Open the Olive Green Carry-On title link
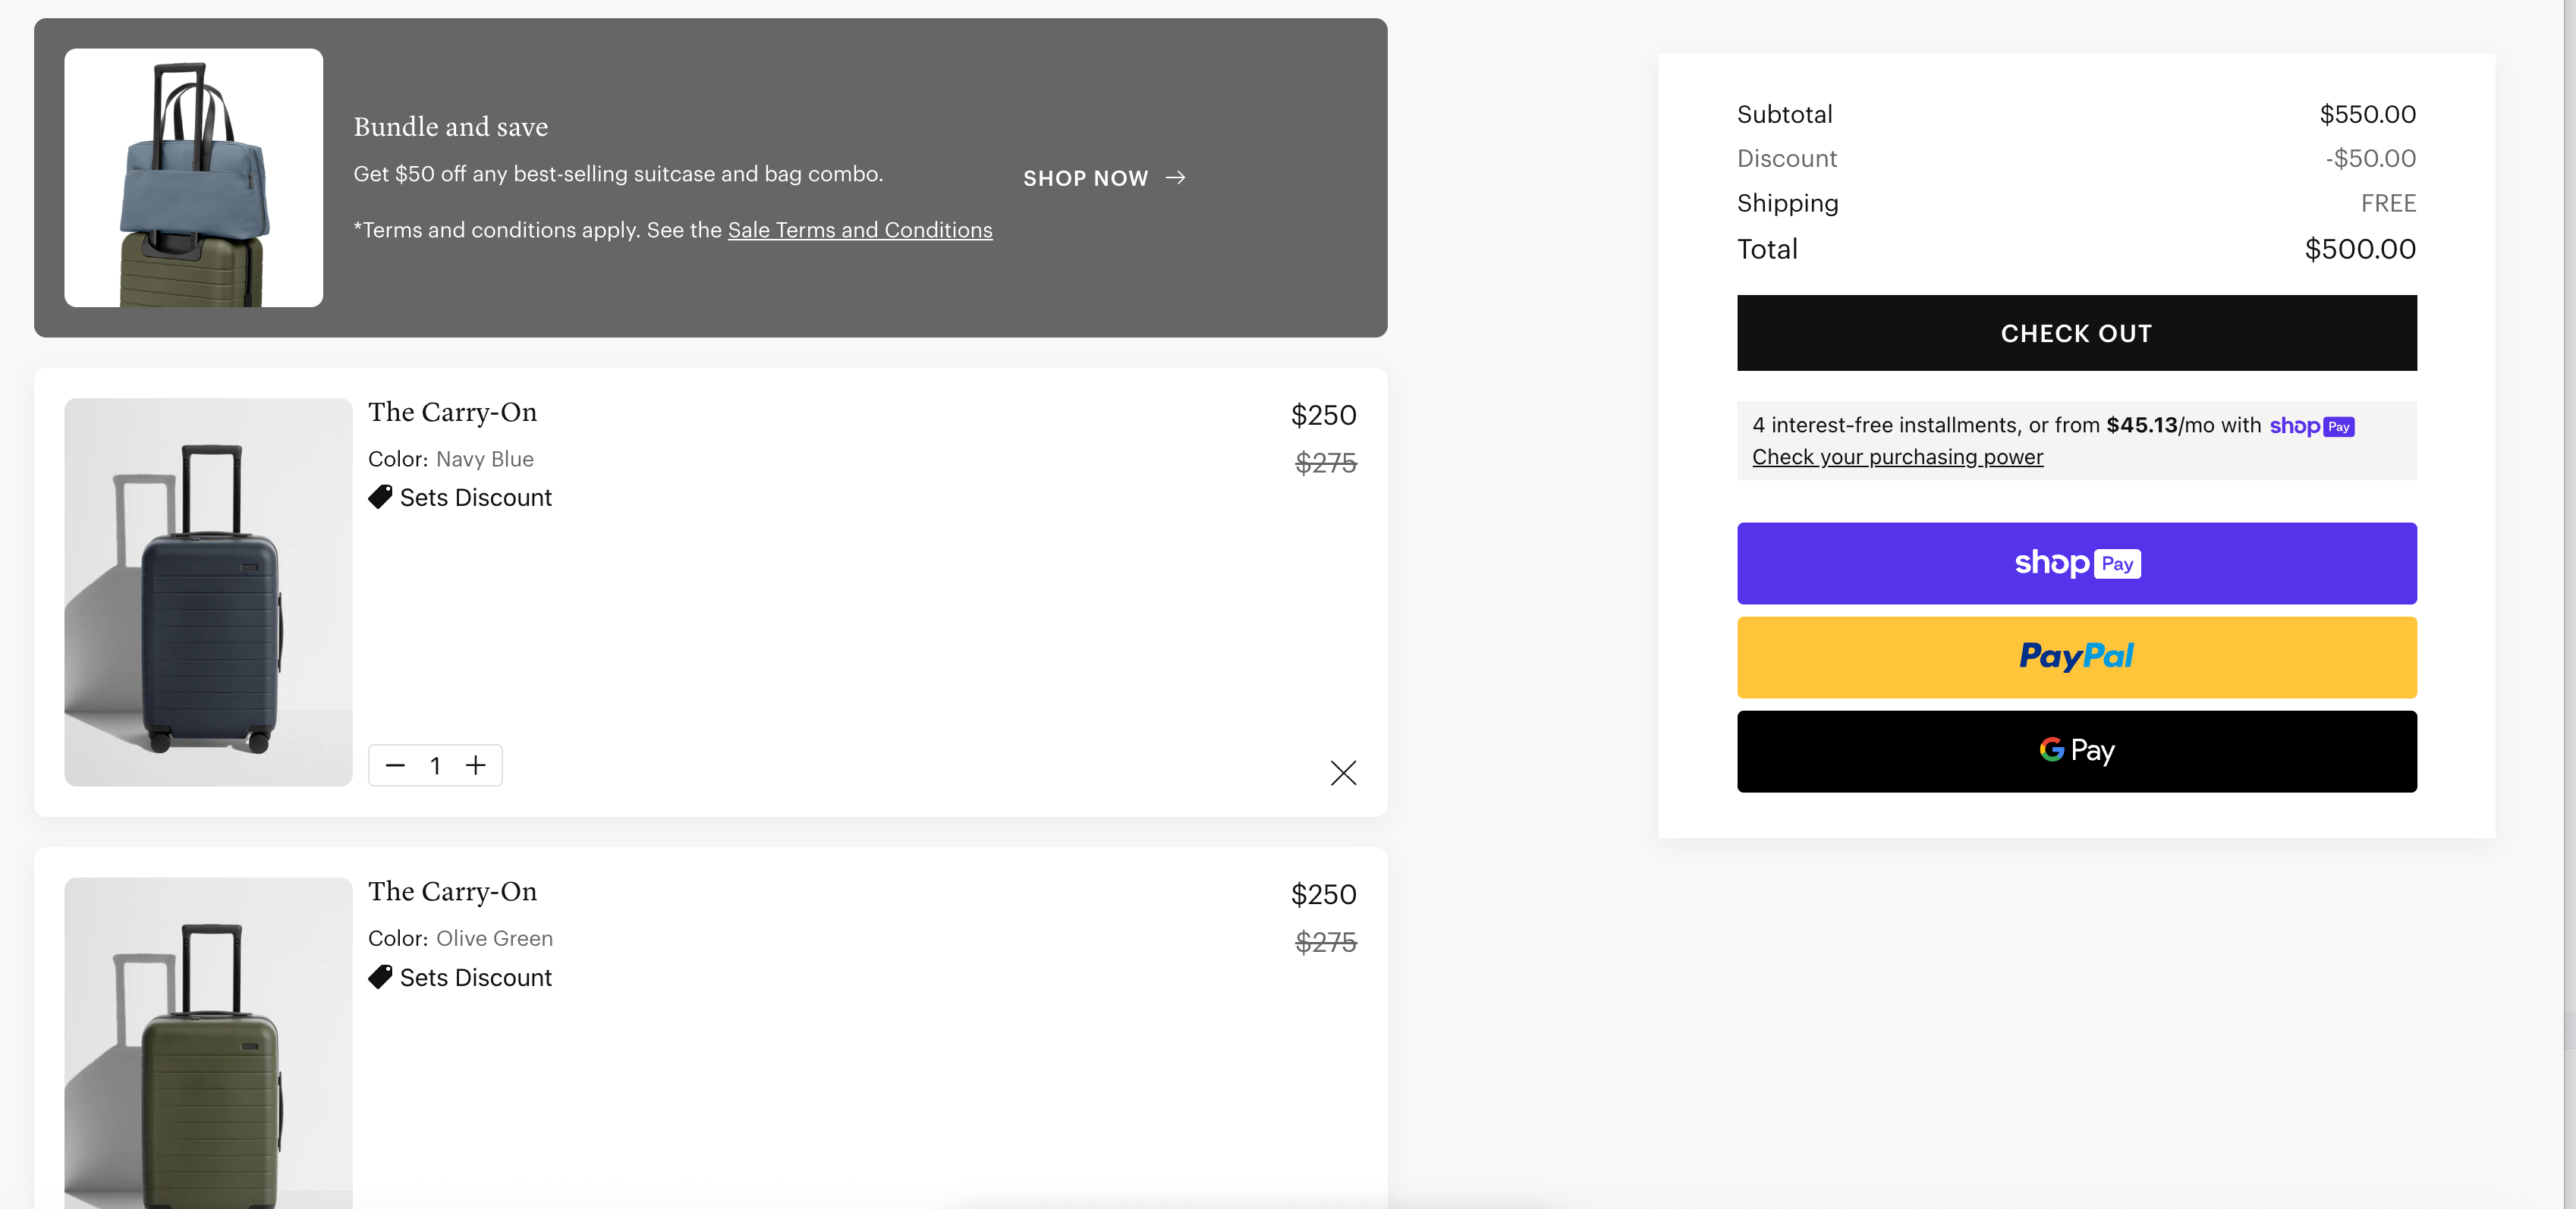This screenshot has height=1209, width=2576. [452, 891]
